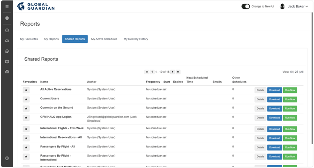Click the Name column header

pyautogui.click(x=44, y=82)
